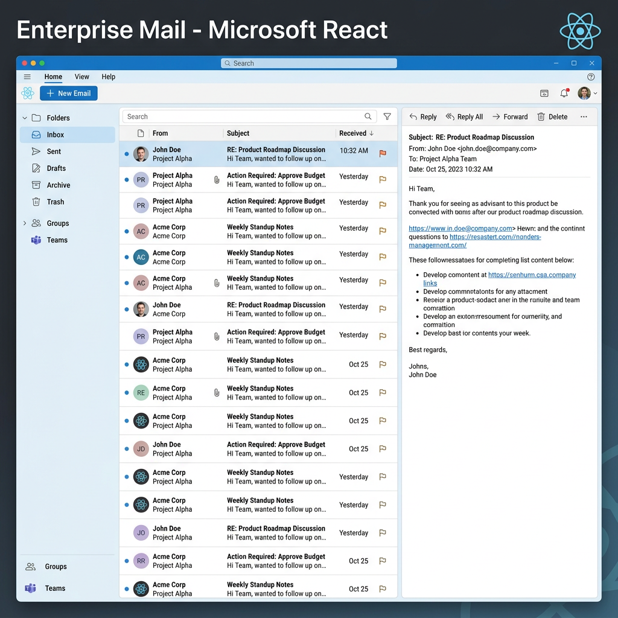Click the New Email button
The width and height of the screenshot is (618, 618).
pos(69,94)
